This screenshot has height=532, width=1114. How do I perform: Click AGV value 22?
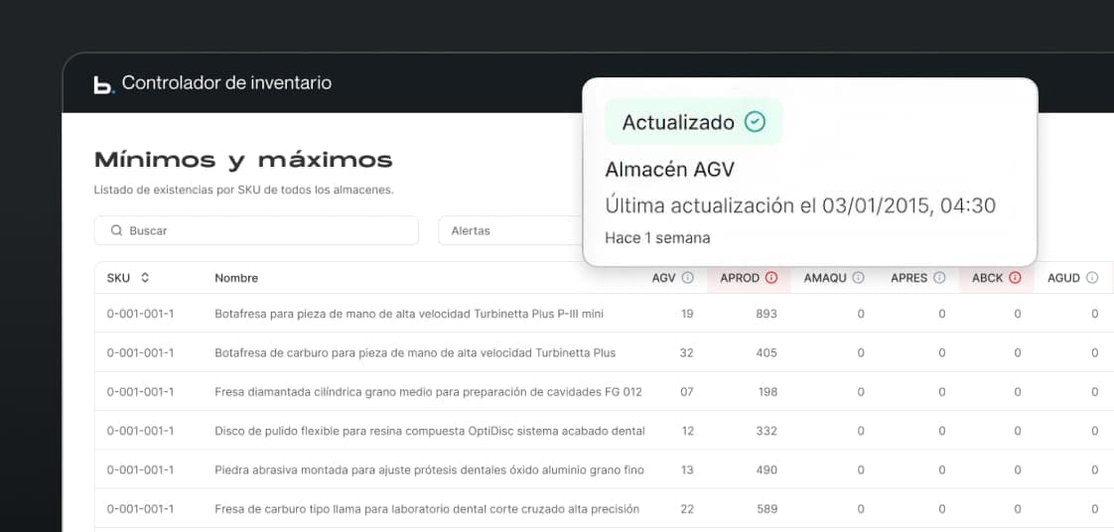(686, 508)
